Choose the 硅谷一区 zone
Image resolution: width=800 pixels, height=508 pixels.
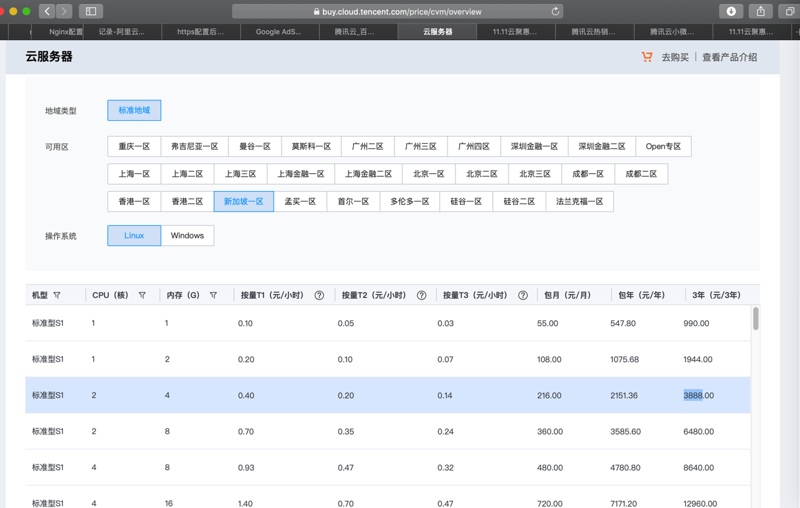(466, 201)
